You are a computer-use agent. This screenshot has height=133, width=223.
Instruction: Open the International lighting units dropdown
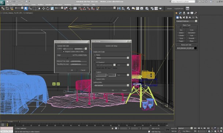point(111,85)
